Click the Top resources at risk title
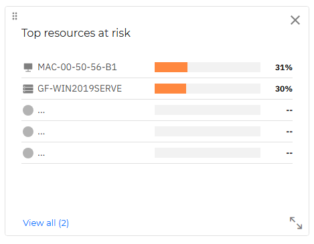The image size is (314, 244). coord(76,33)
